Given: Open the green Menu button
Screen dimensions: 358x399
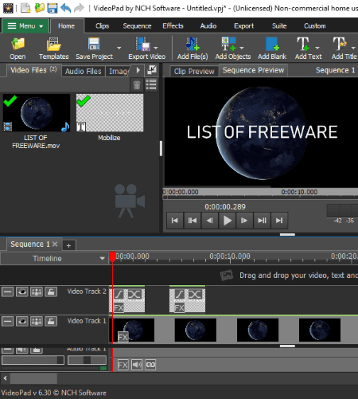Looking at the screenshot, I should [x=25, y=25].
